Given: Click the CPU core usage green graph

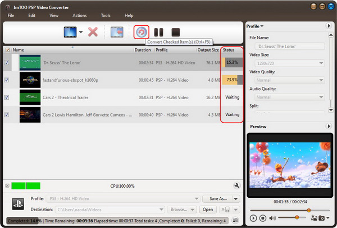Looking at the screenshot, I should click(x=26, y=186).
